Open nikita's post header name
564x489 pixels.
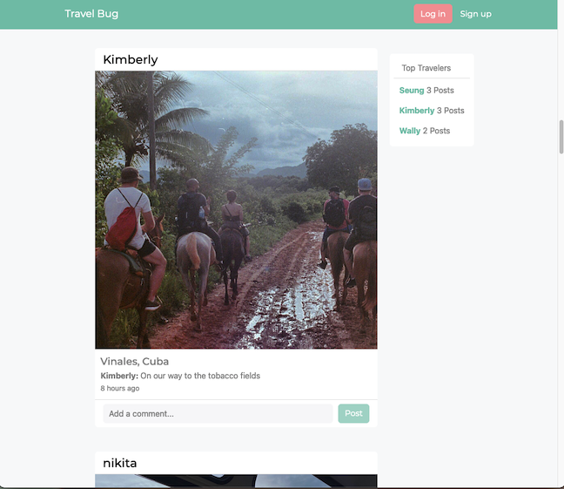pyautogui.click(x=120, y=463)
